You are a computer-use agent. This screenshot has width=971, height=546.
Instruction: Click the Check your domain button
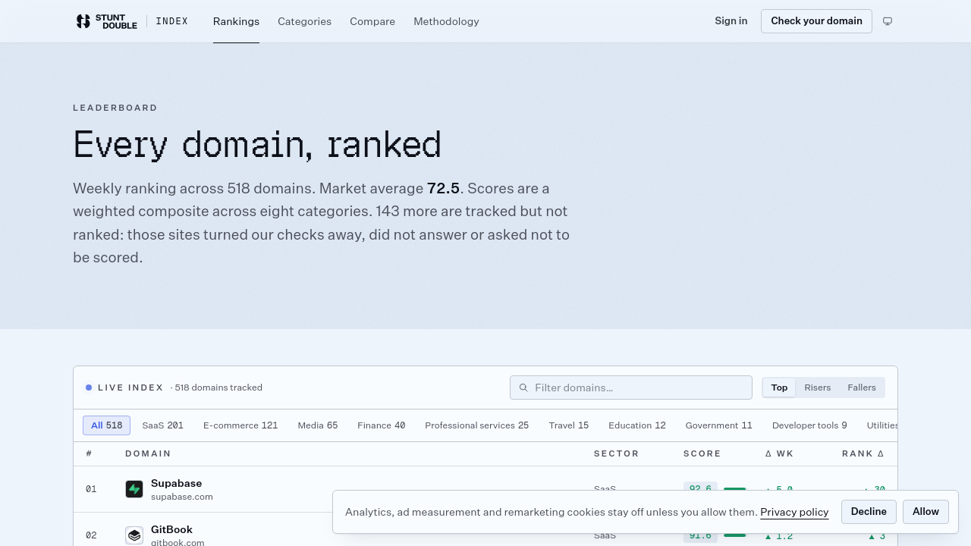coord(816,21)
